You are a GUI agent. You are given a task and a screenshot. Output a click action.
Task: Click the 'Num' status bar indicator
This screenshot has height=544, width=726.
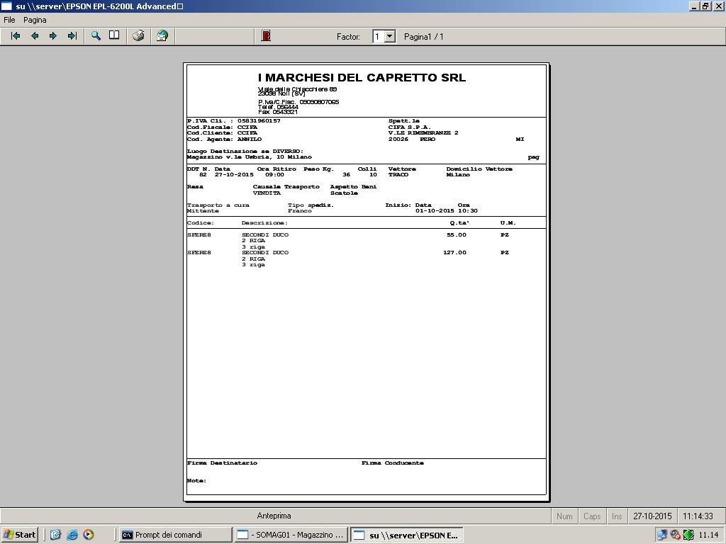click(x=564, y=516)
